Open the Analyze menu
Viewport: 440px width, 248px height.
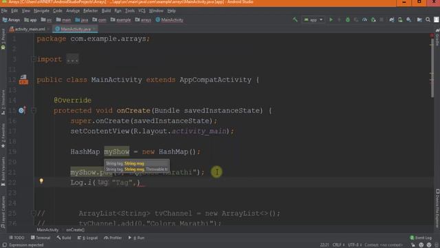(x=73, y=11)
